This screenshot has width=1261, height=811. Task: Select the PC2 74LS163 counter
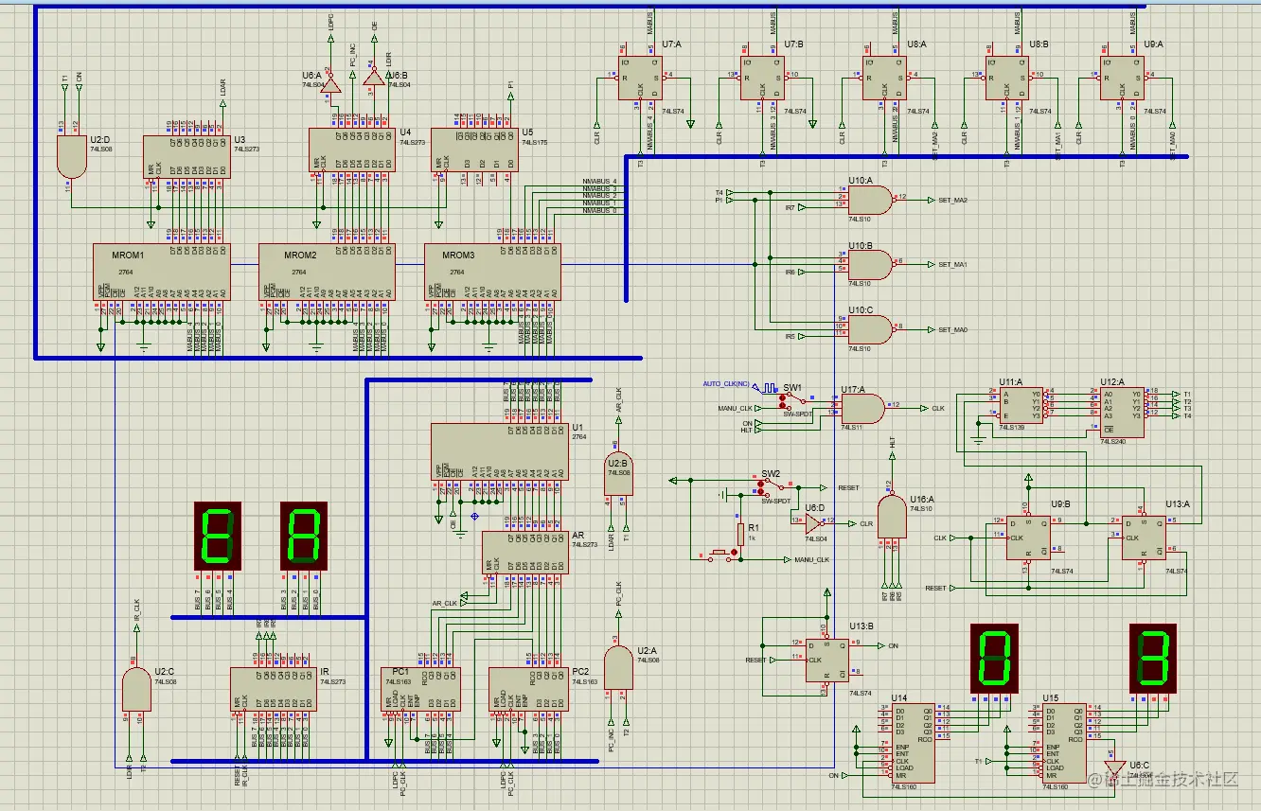point(528,689)
